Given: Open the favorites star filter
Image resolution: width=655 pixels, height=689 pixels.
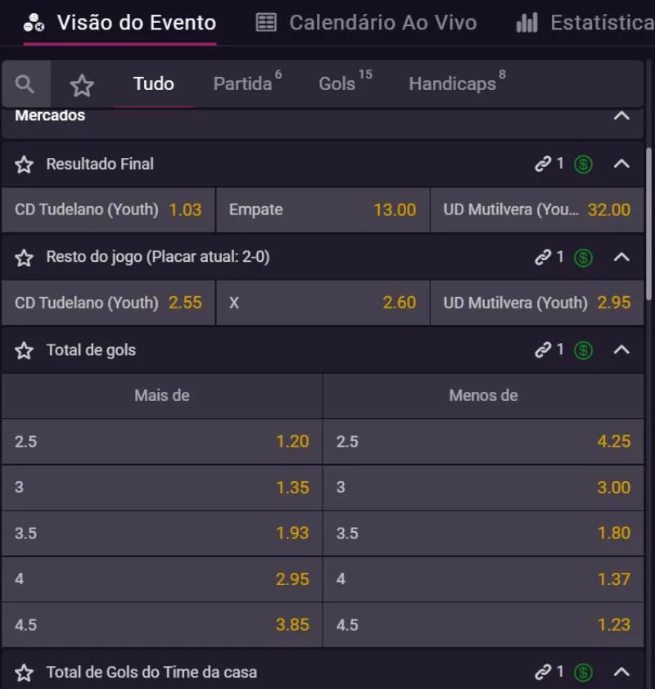Looking at the screenshot, I should [x=82, y=85].
